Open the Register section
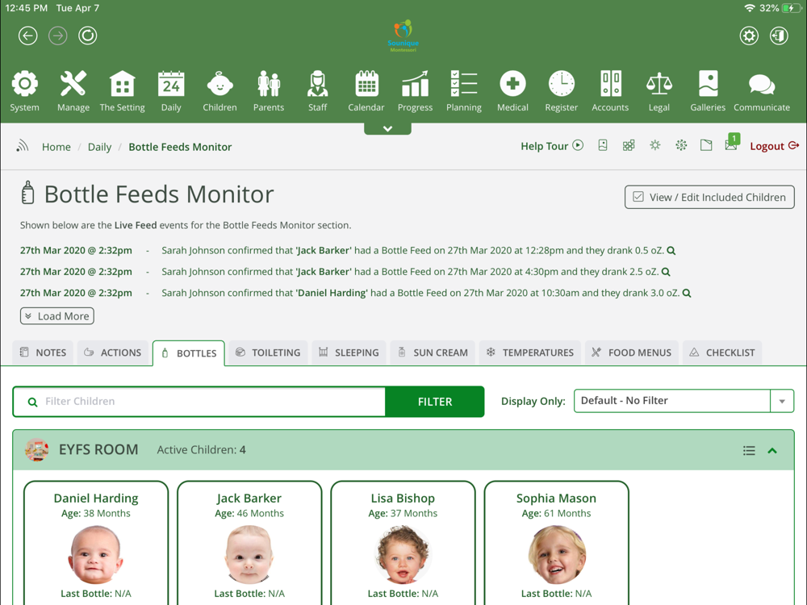Screen dimensions: 807x605 561,91
